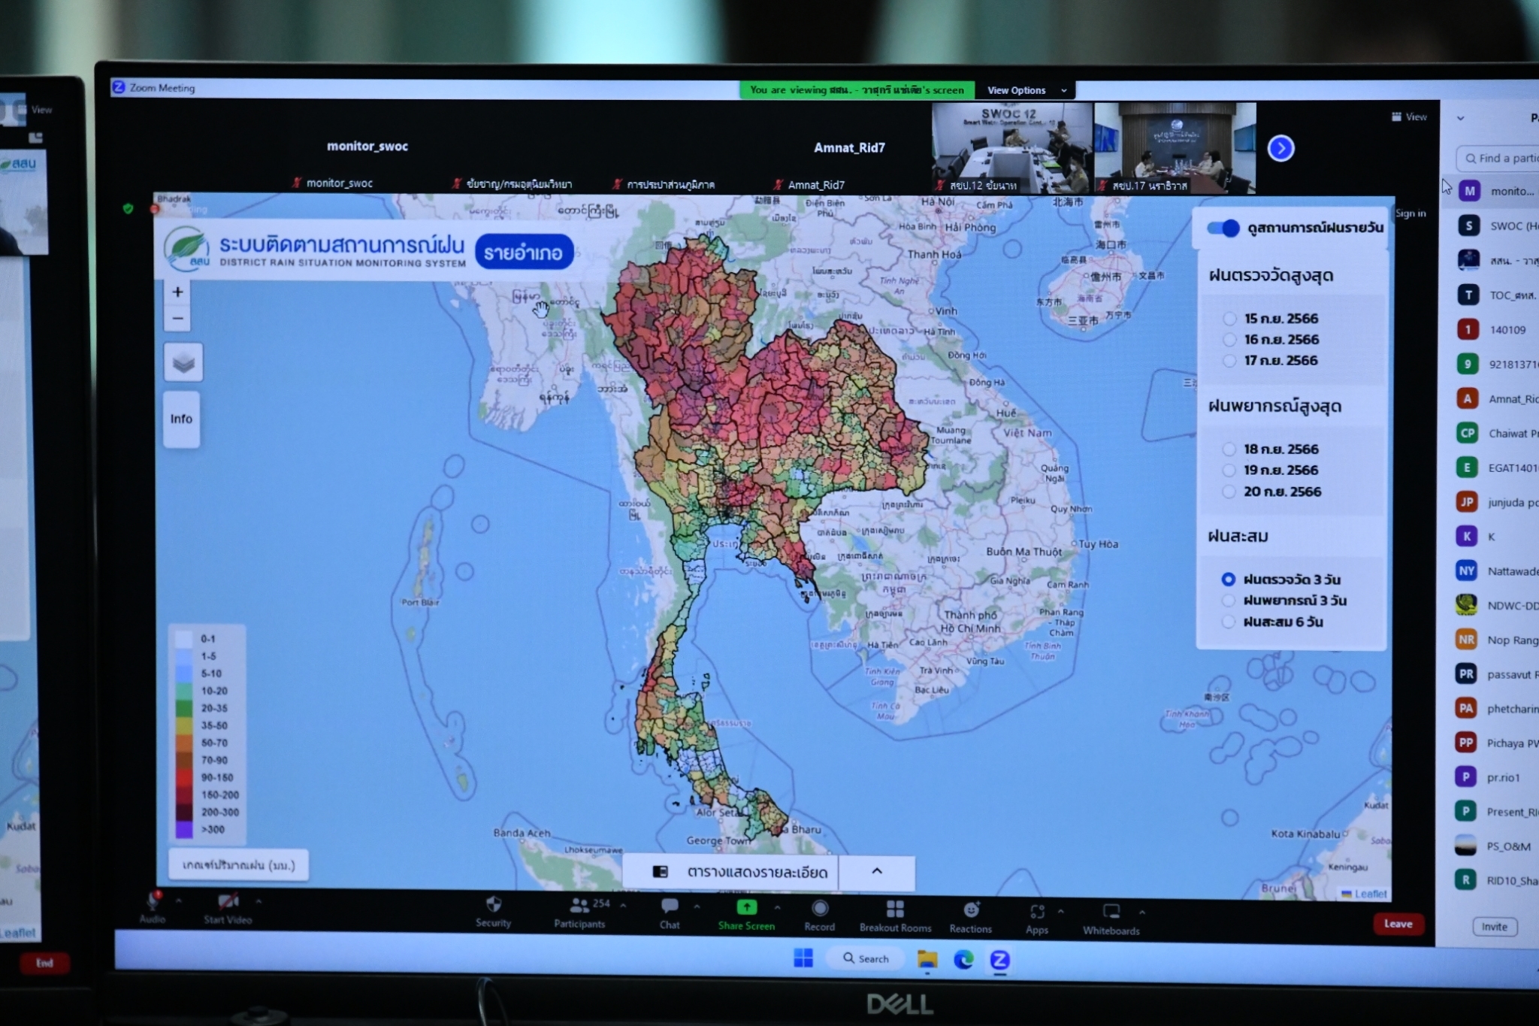Click the green Share Screen icon
Viewport: 1539px width, 1026px height.
746,907
